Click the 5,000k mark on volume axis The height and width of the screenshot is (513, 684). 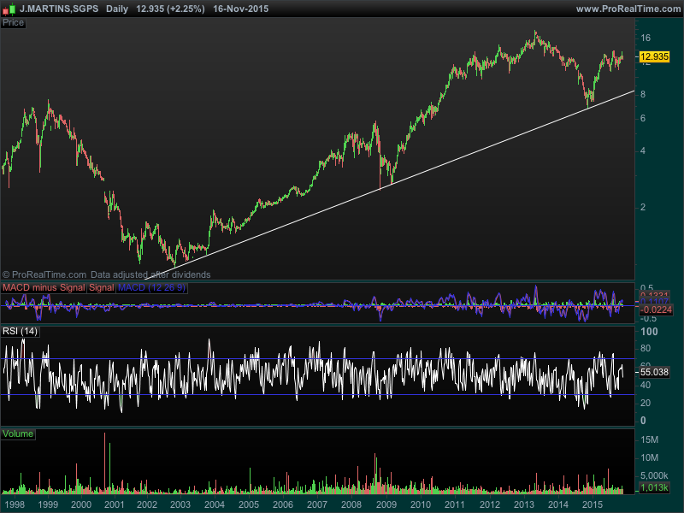(x=654, y=475)
